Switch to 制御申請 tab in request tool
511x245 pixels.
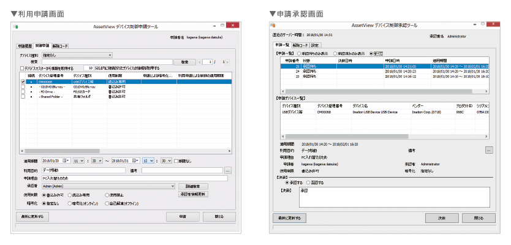(x=42, y=45)
